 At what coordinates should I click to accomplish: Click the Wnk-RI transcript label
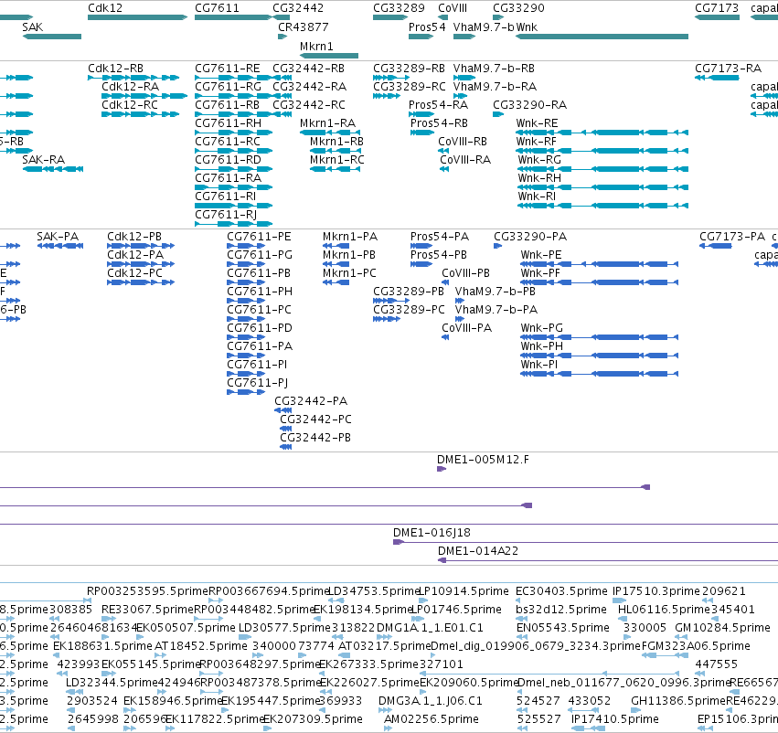pos(537,196)
